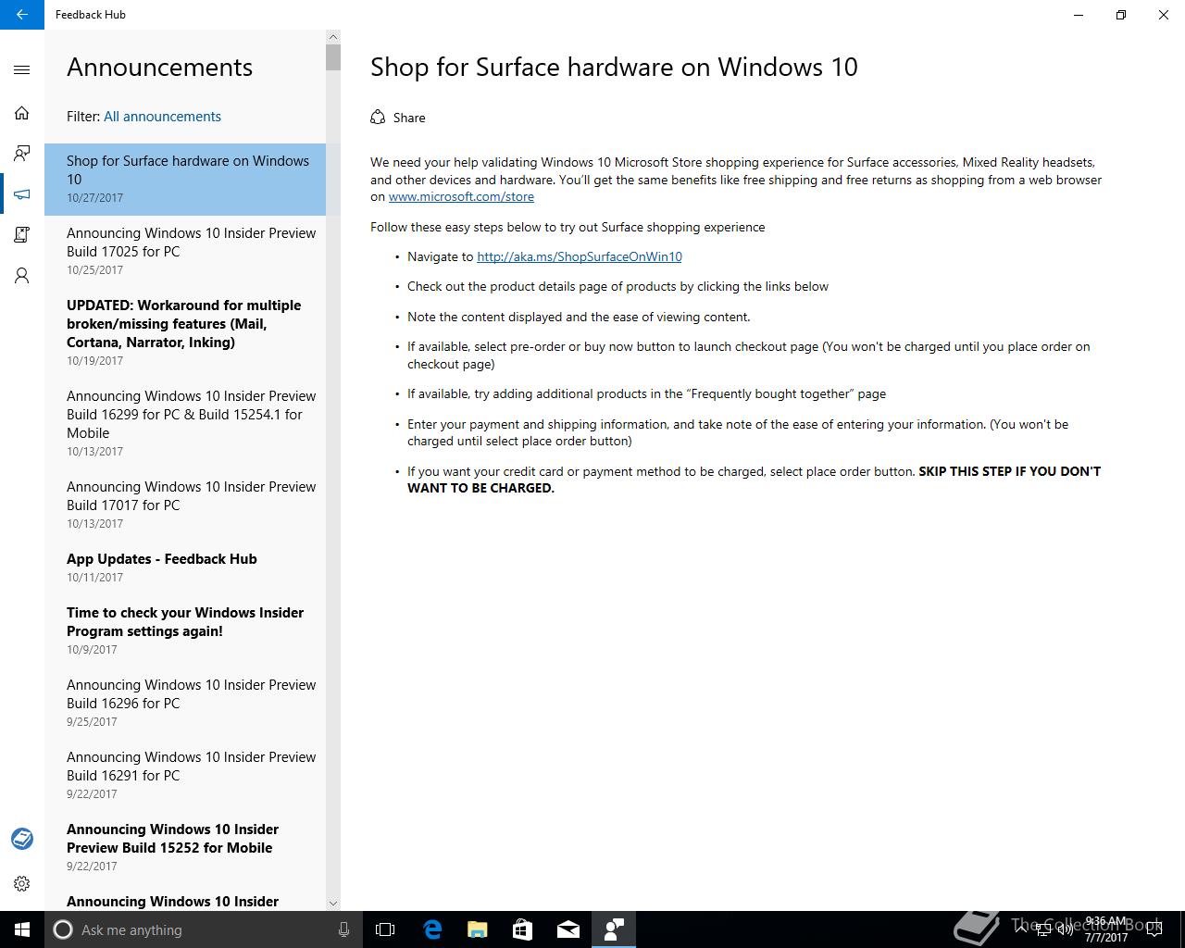Screen dimensions: 1185x948
Task: Click the blue feedback badge icon
Action: click(22, 839)
